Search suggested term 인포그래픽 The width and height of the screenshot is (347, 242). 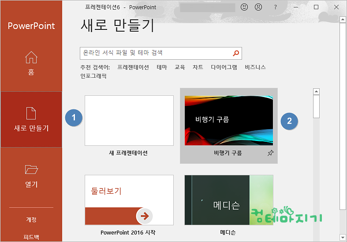pyautogui.click(x=93, y=76)
